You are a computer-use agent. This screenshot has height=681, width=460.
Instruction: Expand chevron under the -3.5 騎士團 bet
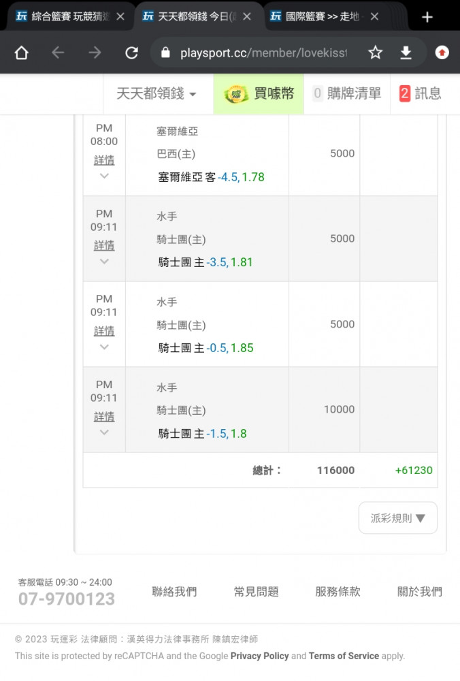pyautogui.click(x=104, y=262)
